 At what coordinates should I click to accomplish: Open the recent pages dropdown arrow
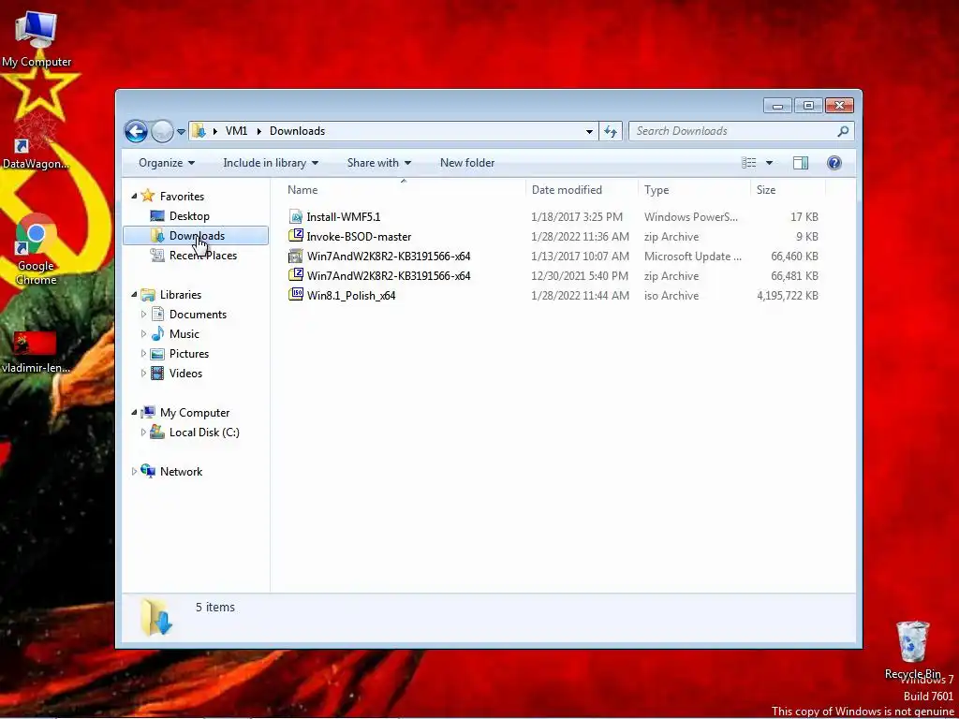tap(181, 131)
